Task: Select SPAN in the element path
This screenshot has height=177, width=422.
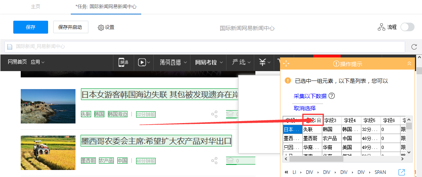Action: [x=380, y=172]
